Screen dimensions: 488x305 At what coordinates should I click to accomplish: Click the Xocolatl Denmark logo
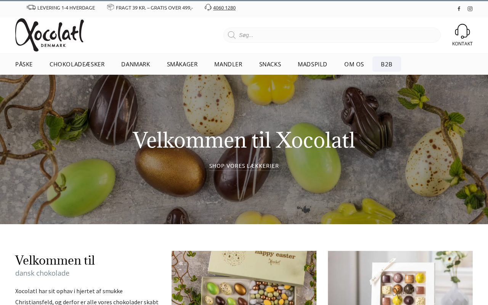[50, 35]
